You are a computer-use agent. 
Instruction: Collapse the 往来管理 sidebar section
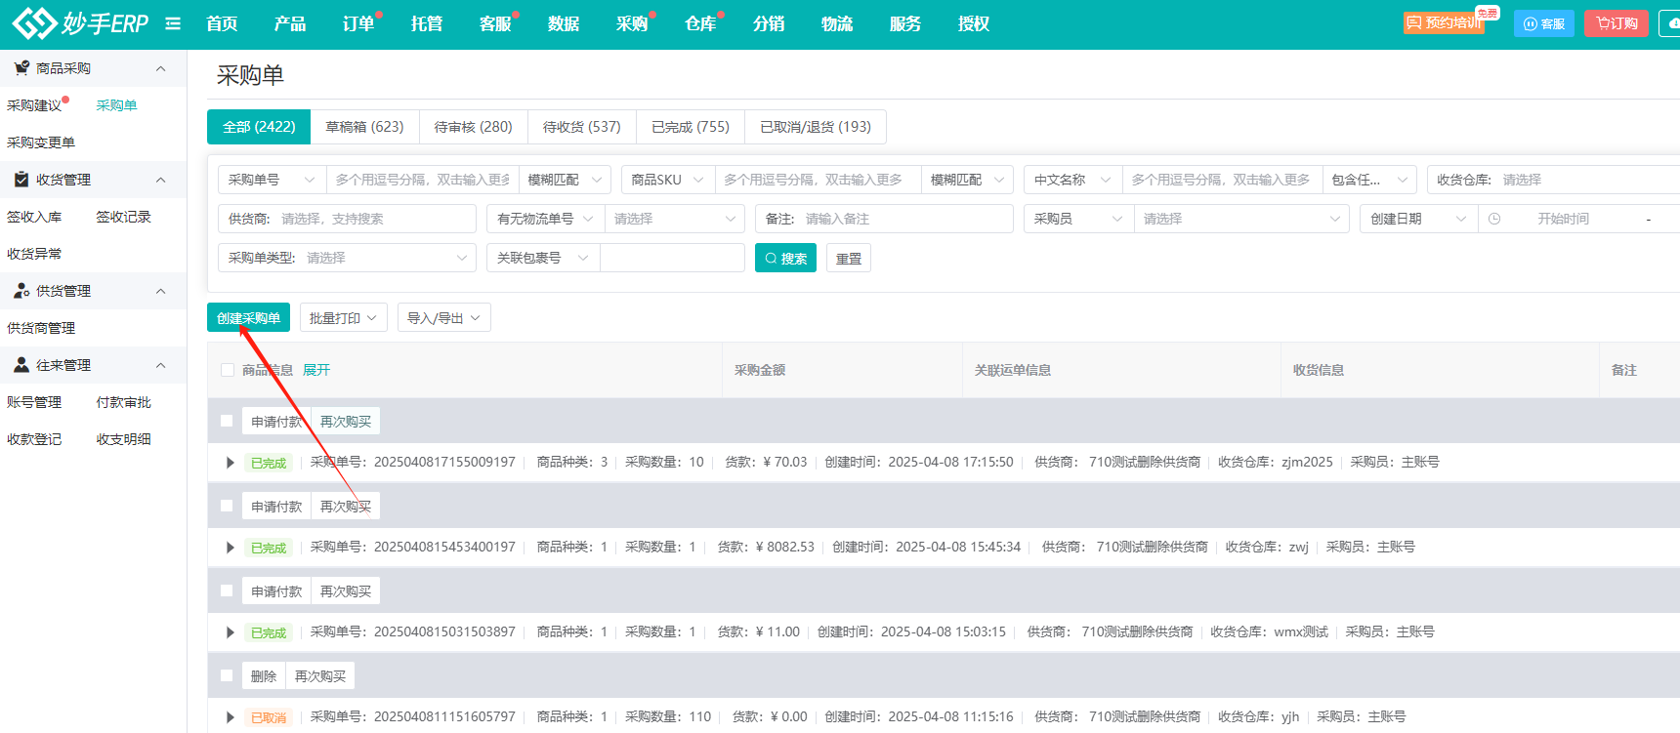click(161, 365)
